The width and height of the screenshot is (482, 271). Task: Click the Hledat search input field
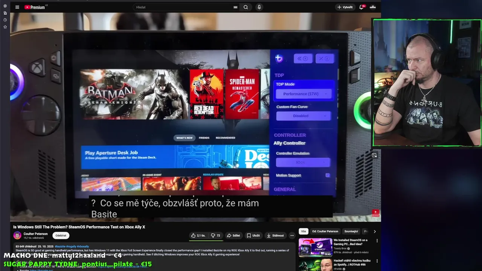[x=183, y=7]
